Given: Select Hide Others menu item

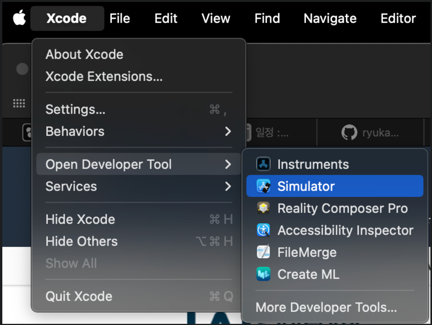Looking at the screenshot, I should tap(82, 241).
